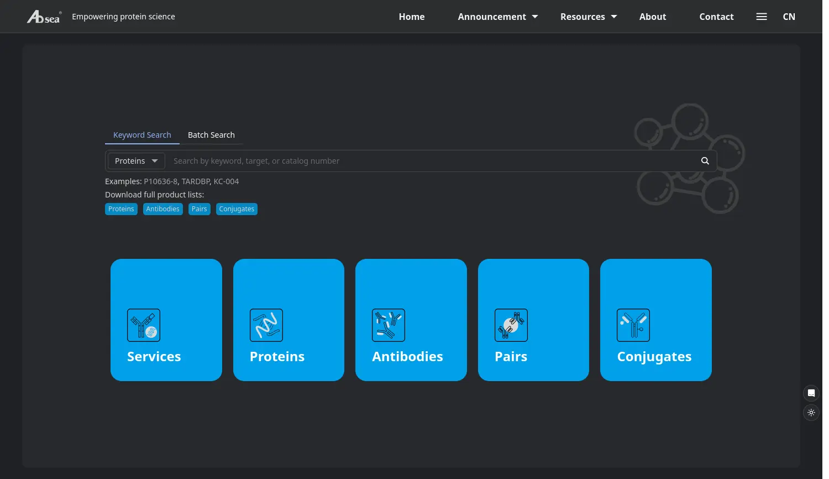Switch language to CN
Viewport: 829px width, 479px height.
point(789,17)
